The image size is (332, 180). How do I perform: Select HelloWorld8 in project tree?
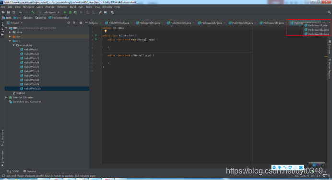(x=31, y=80)
